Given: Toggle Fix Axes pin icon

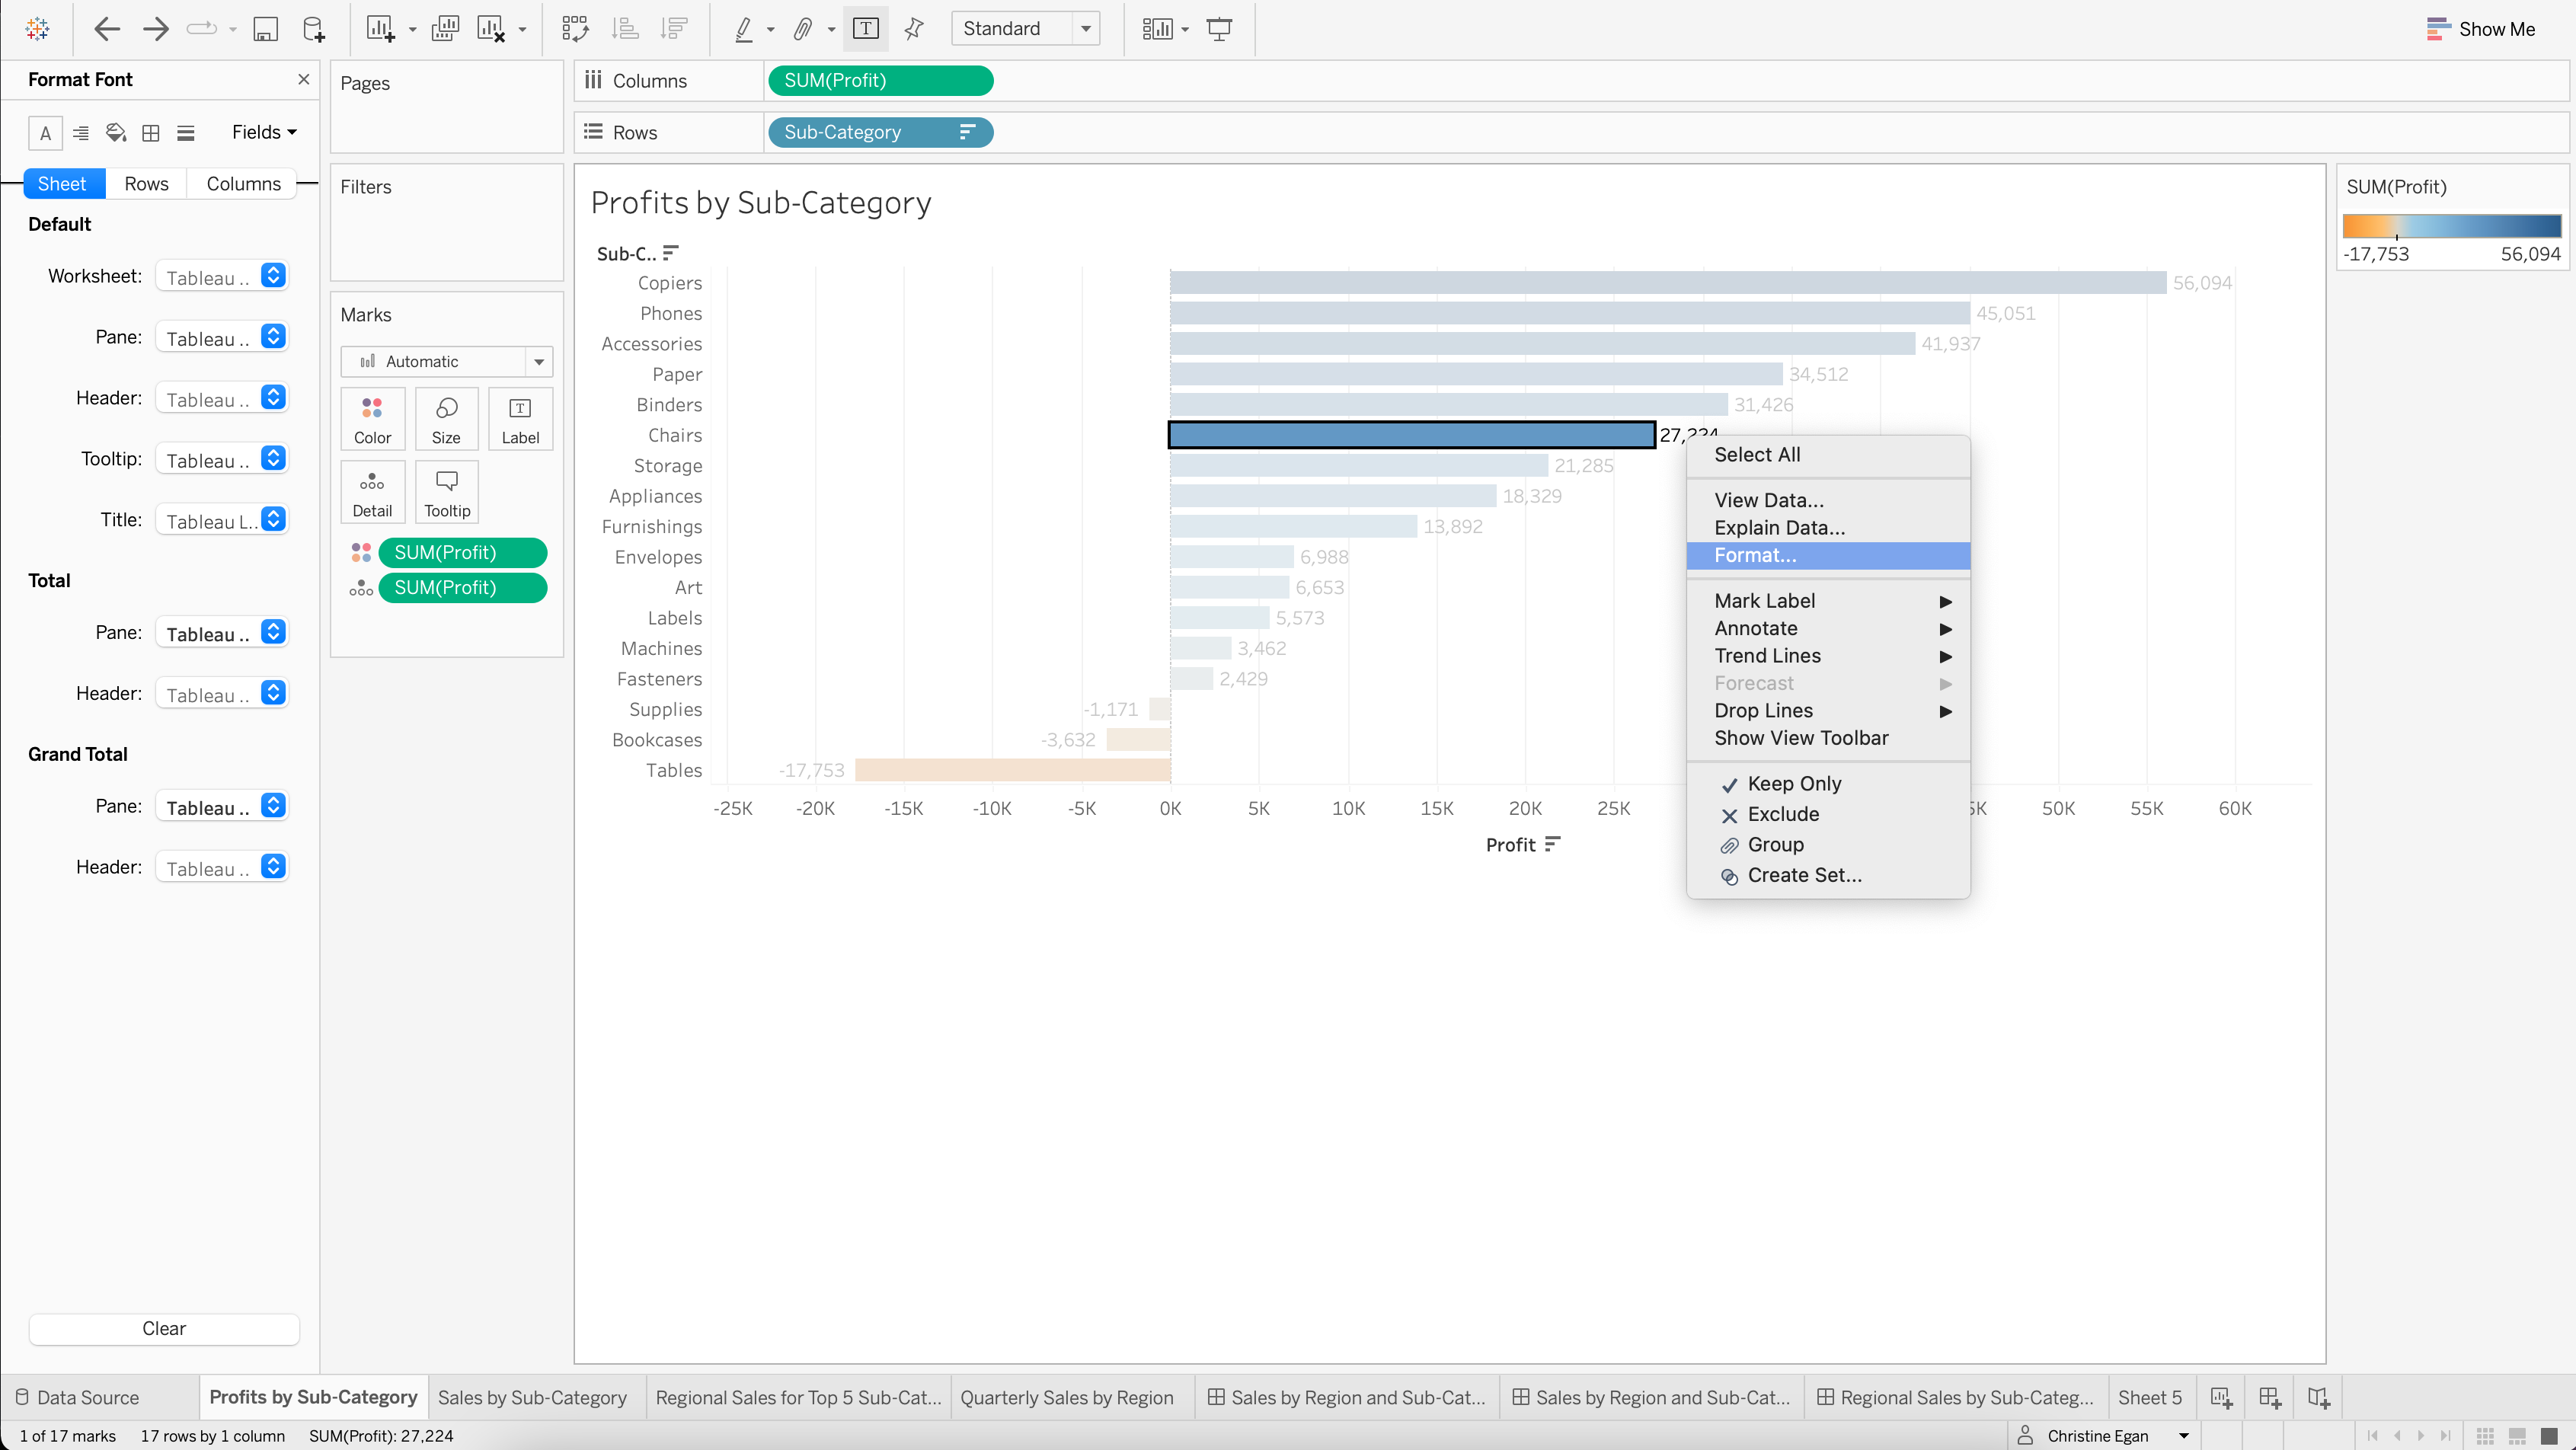Looking at the screenshot, I should tap(913, 29).
